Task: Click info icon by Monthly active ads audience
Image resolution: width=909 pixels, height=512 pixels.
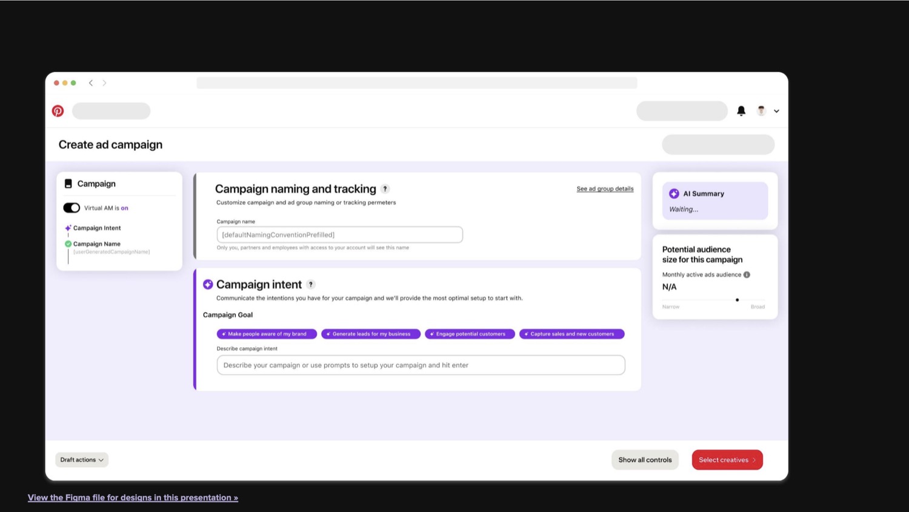Action: (x=747, y=274)
